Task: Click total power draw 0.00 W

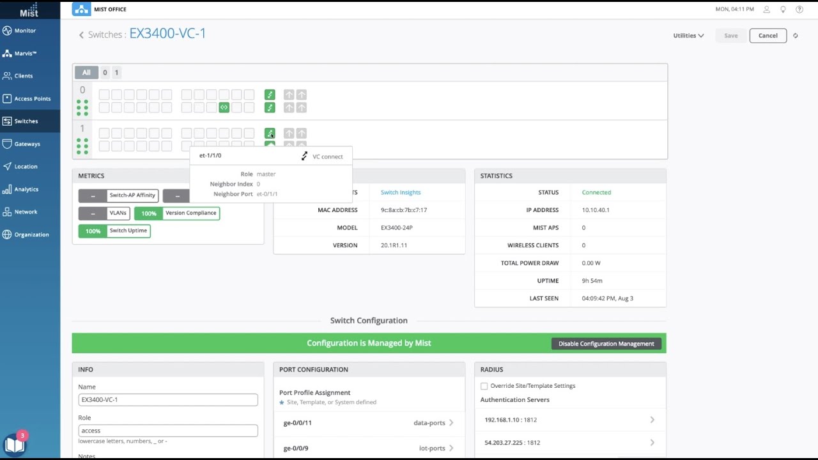Action: (591, 263)
